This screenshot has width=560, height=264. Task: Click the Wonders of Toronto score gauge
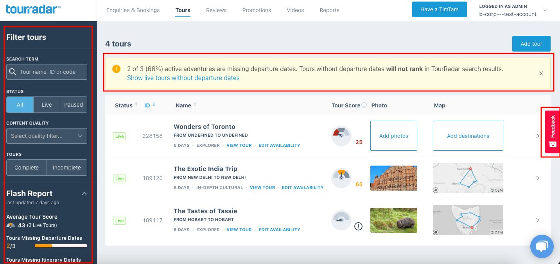pyautogui.click(x=341, y=136)
